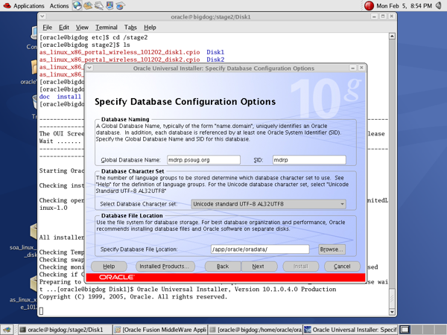Open the Actions menu
Screen dimensions: 447x335
[59, 6]
